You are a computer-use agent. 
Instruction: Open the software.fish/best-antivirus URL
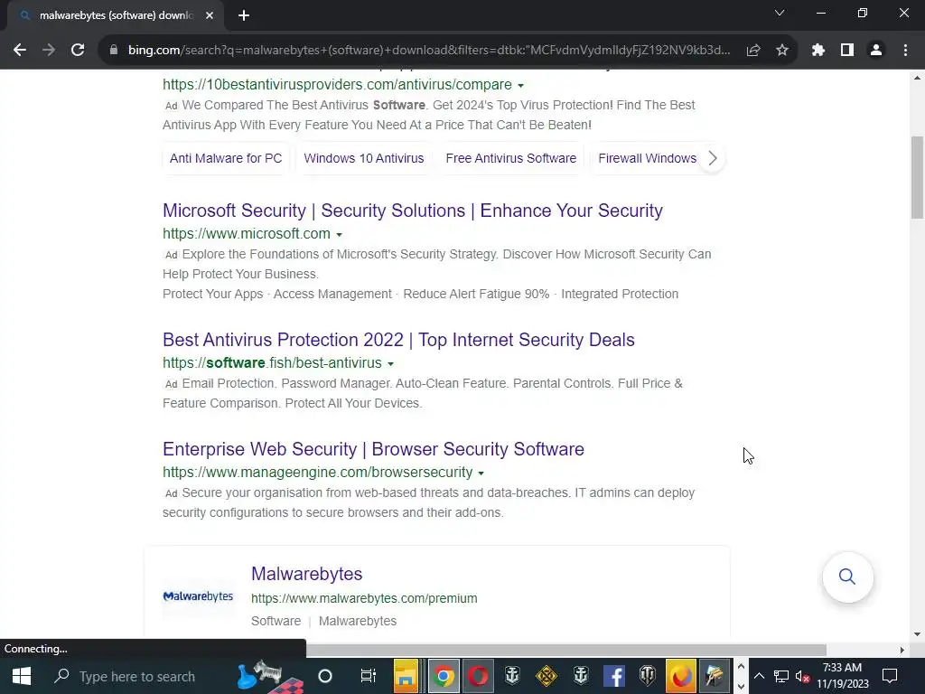click(x=272, y=363)
